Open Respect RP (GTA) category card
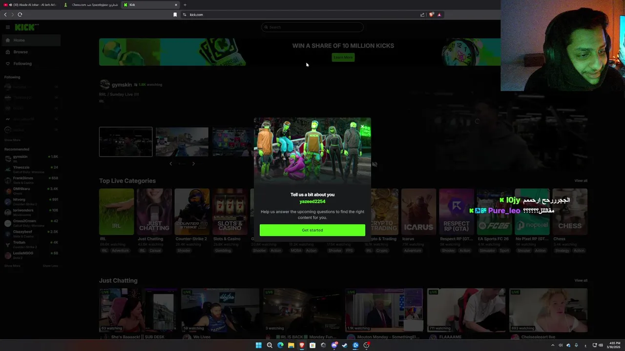625x351 pixels. coord(457,212)
